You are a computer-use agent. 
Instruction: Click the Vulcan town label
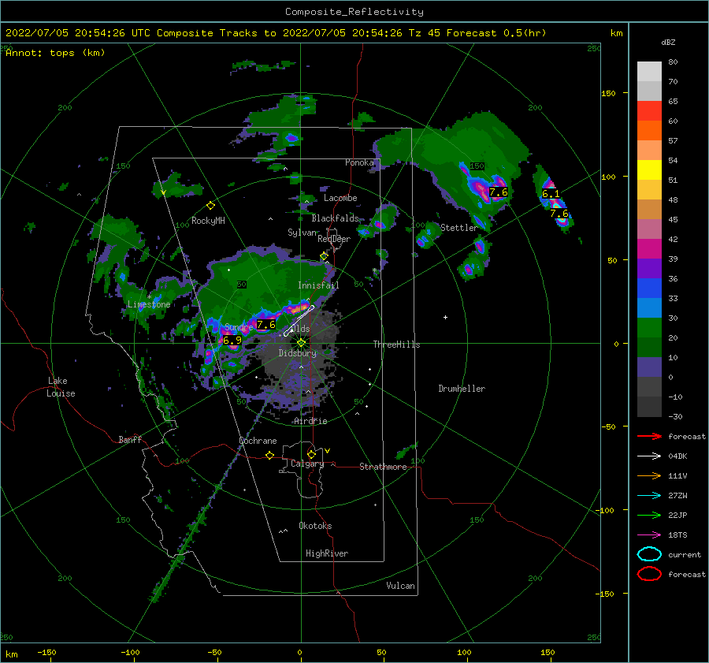[x=401, y=586]
